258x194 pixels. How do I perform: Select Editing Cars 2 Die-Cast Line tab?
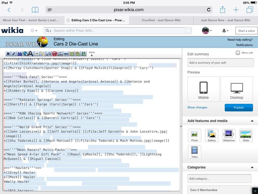[x=98, y=20]
